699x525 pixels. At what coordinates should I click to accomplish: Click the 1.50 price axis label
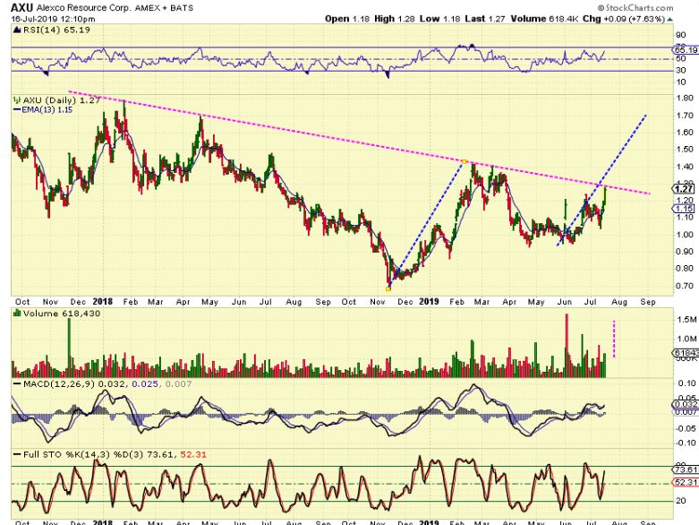[x=685, y=150]
